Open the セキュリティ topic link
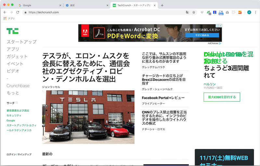The image size is (260, 166). pos(14,115)
